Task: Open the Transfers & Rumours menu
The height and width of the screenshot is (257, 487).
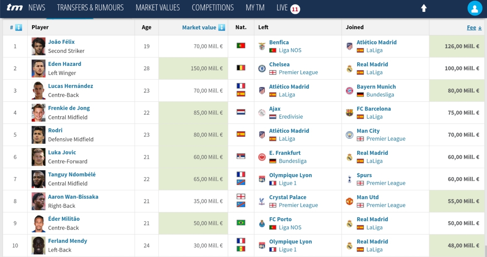Action: (x=90, y=7)
